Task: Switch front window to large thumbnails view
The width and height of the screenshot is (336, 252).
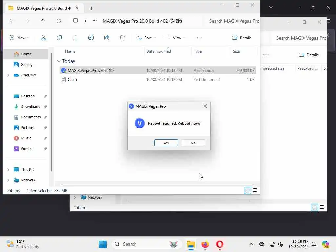Action: 255,190
